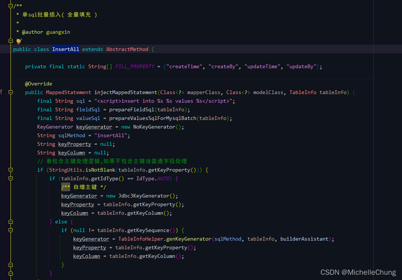The height and width of the screenshot is (280, 402).
Task: Click the FILL_PROPERTY constant name
Action: (x=135, y=67)
